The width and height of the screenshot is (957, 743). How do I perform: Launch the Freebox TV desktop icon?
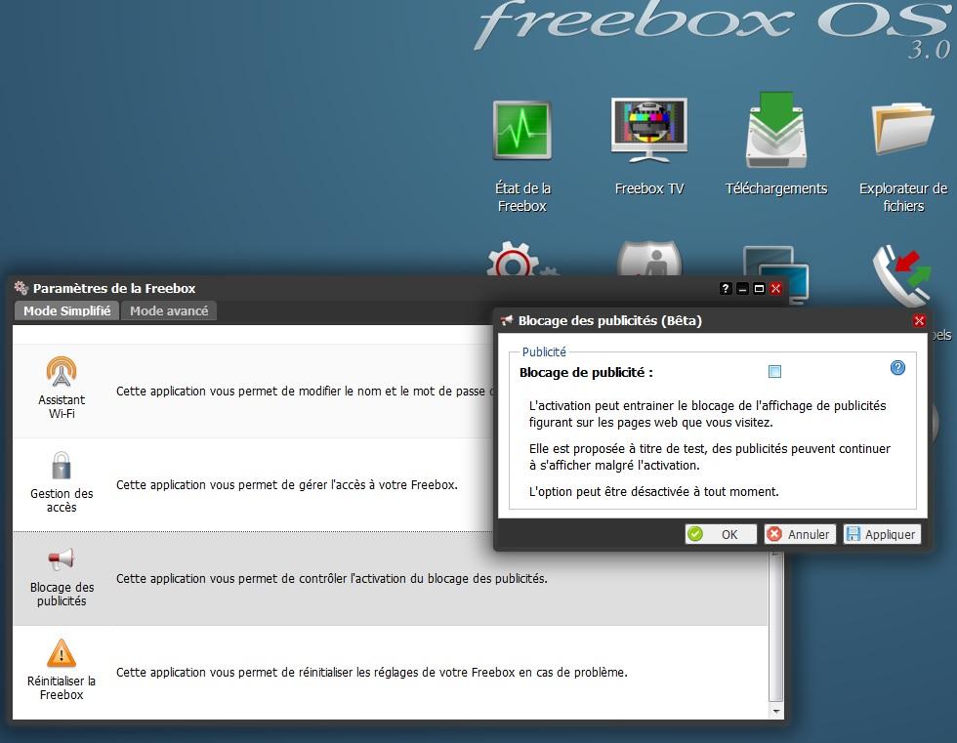(649, 131)
